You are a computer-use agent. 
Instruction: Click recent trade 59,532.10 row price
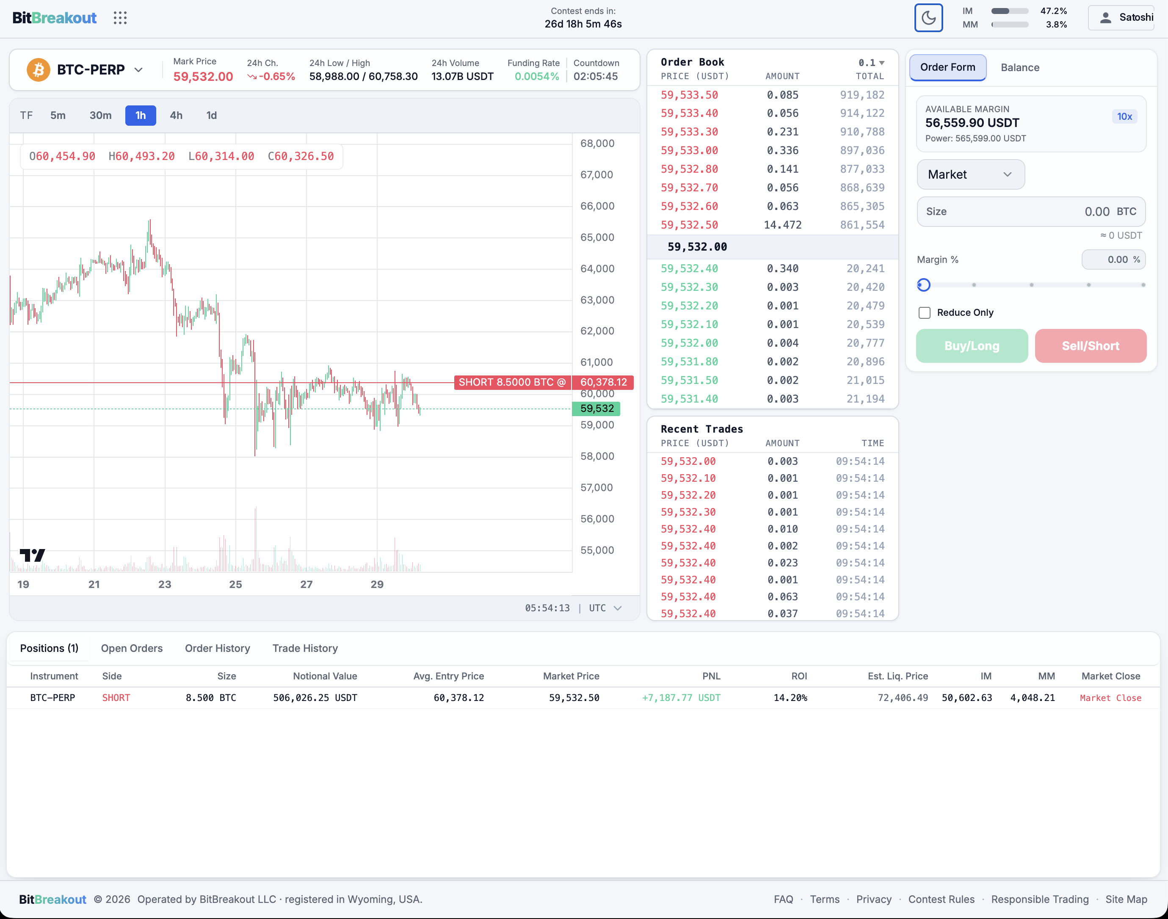(x=688, y=478)
